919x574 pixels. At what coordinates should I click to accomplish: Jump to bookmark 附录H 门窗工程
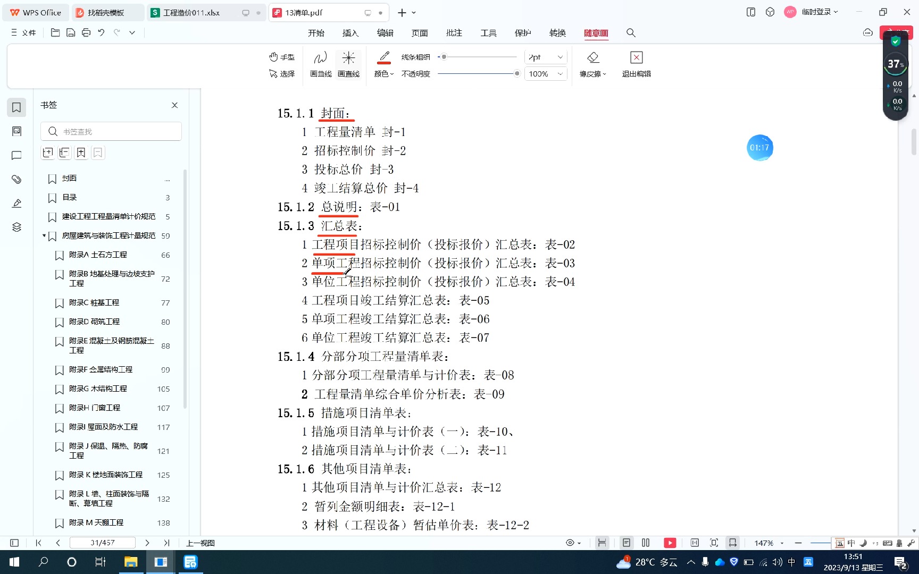95,408
